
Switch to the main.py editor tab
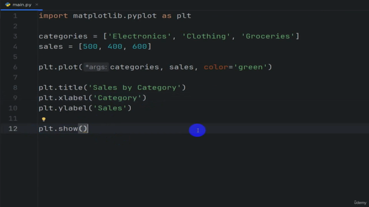coord(22,5)
